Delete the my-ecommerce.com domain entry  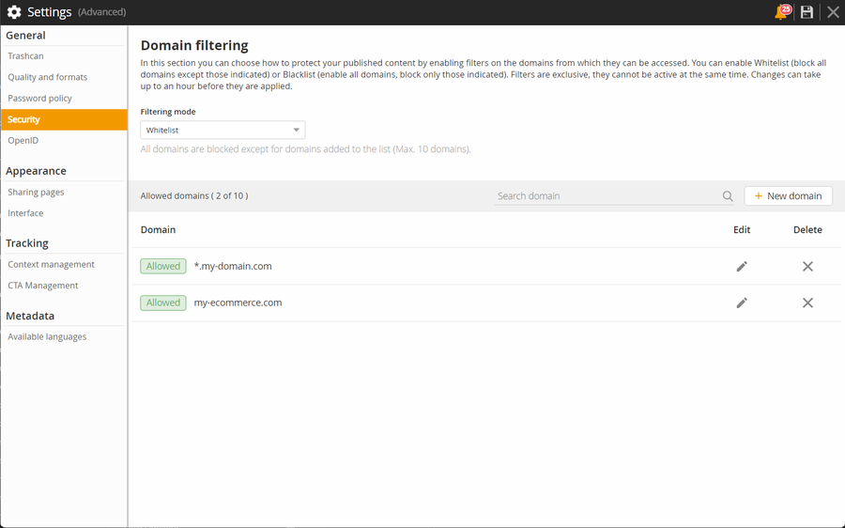pos(807,303)
